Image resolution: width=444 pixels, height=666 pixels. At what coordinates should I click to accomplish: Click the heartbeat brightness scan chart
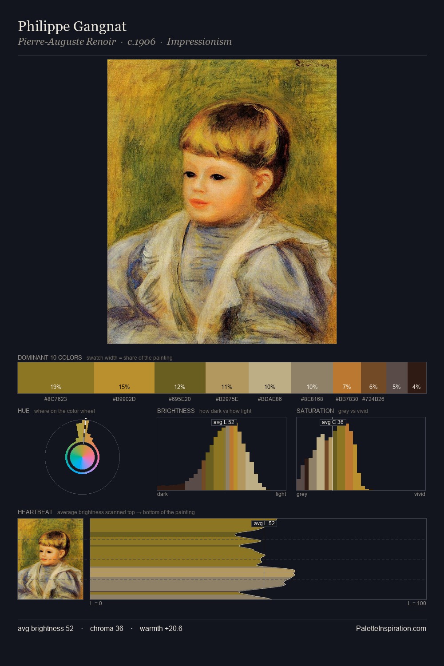[258, 559]
